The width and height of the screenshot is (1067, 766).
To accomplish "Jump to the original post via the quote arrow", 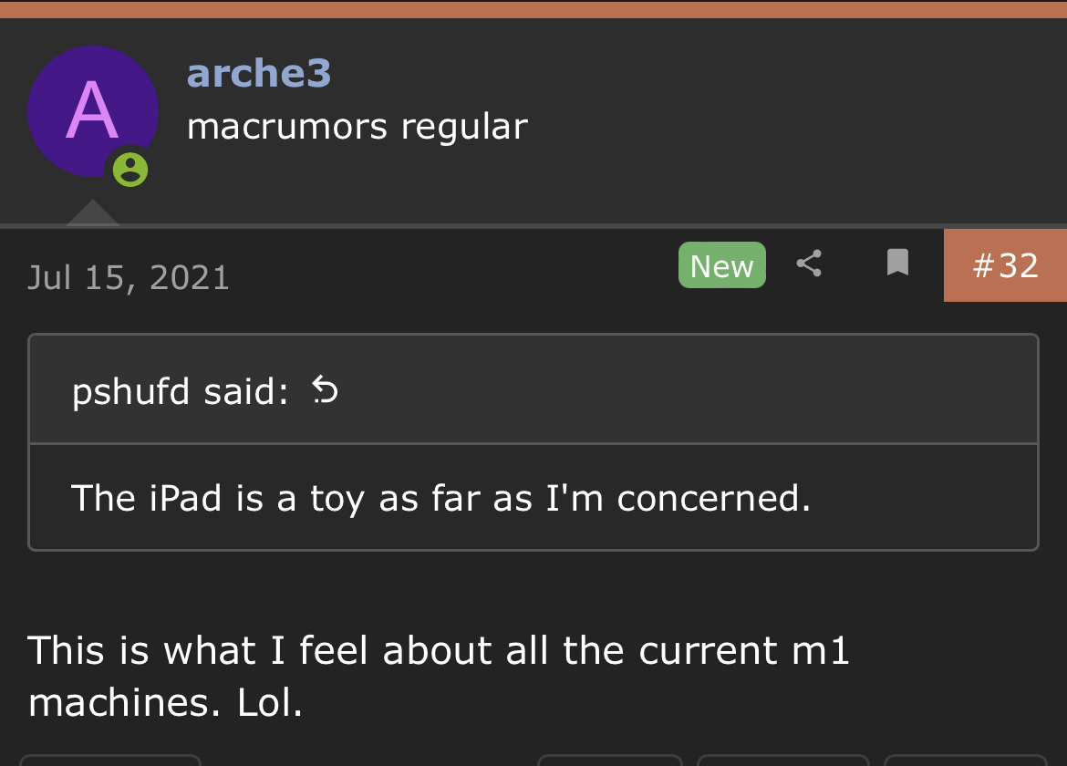I will pyautogui.click(x=325, y=390).
